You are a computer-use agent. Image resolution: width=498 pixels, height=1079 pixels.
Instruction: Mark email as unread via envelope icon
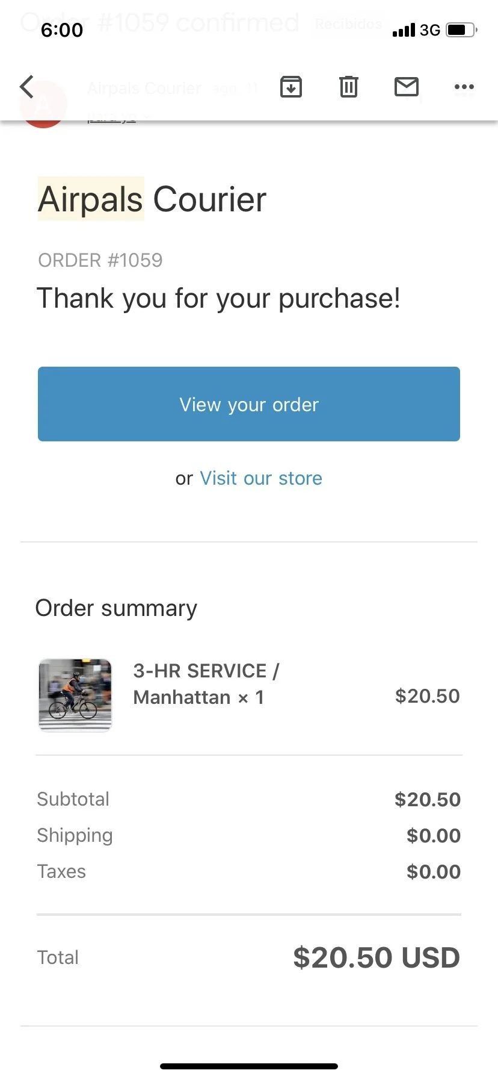click(407, 87)
